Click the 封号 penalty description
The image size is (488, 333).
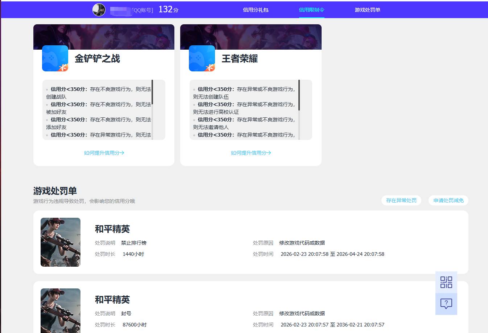pos(126,313)
